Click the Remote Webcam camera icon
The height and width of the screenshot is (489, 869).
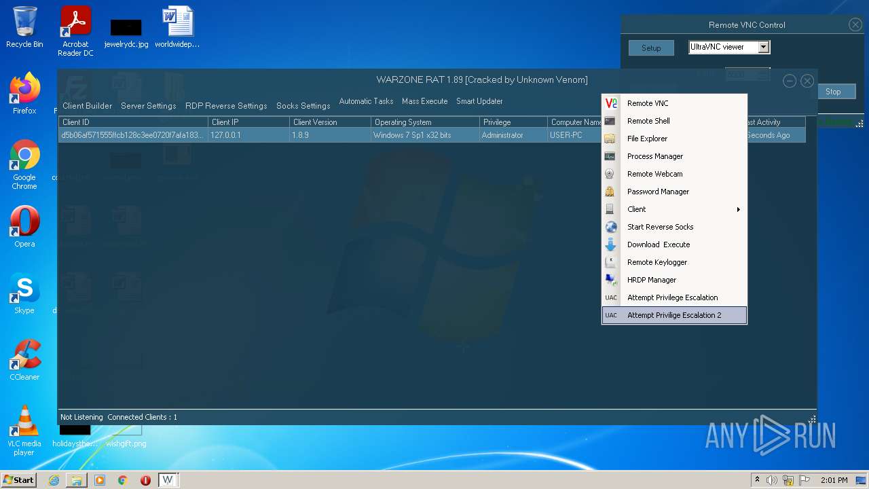coord(610,174)
